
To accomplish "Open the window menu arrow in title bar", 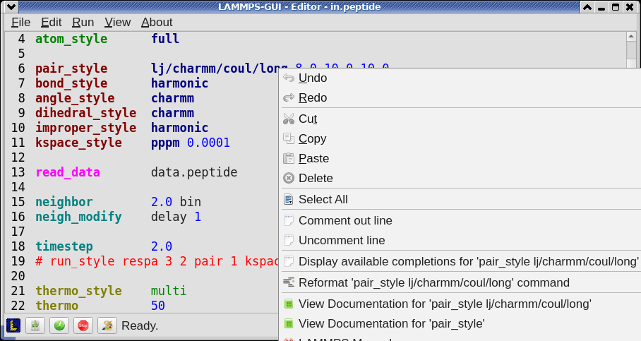I will point(11,6).
